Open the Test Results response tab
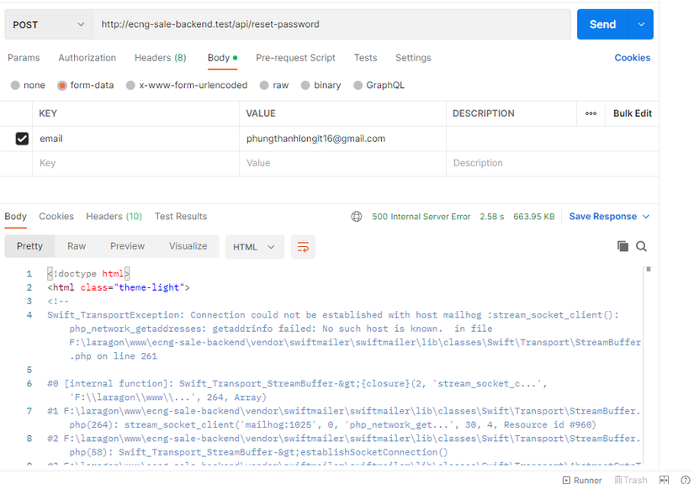The width and height of the screenshot is (694, 484). click(180, 217)
